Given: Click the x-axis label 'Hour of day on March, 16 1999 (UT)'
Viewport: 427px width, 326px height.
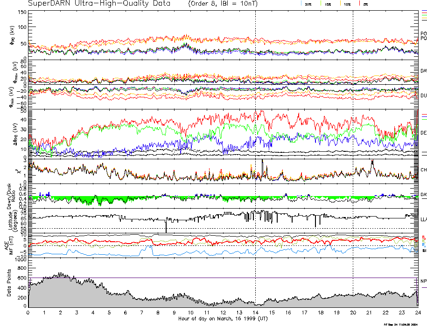Looking at the screenshot, I should (223, 319).
